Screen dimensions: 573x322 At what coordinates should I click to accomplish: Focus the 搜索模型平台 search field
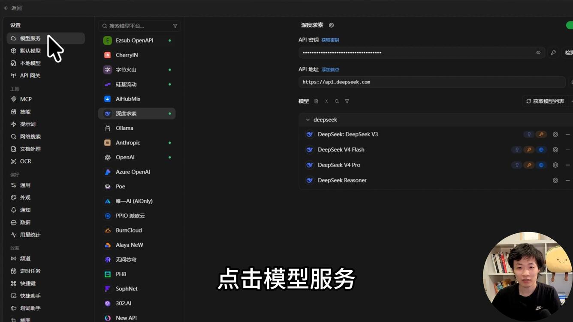[139, 26]
